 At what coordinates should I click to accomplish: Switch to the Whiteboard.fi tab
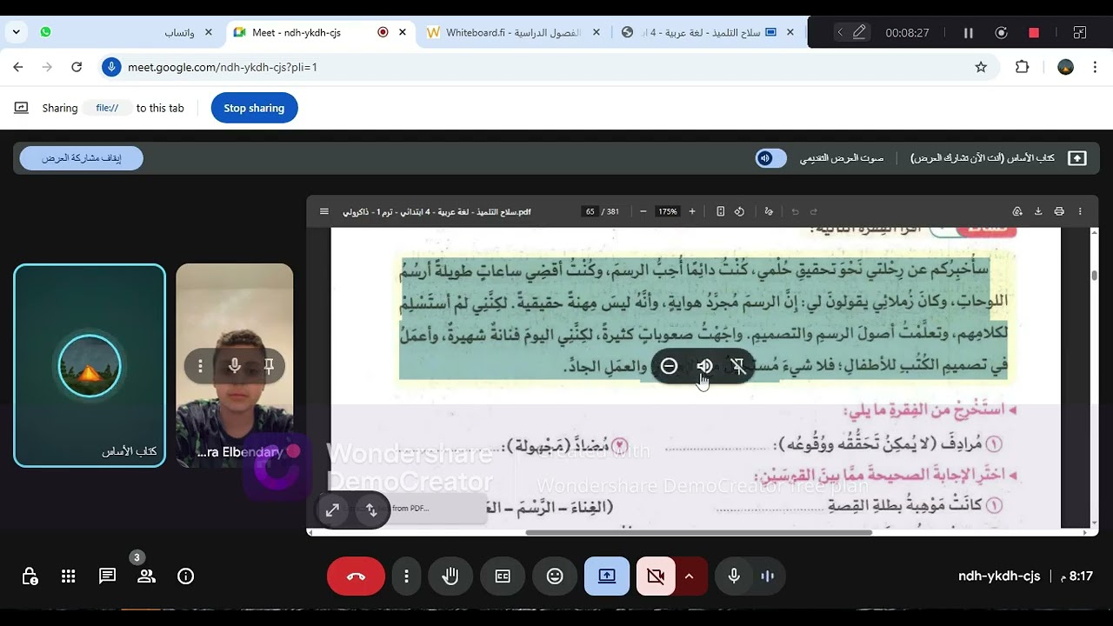[513, 32]
